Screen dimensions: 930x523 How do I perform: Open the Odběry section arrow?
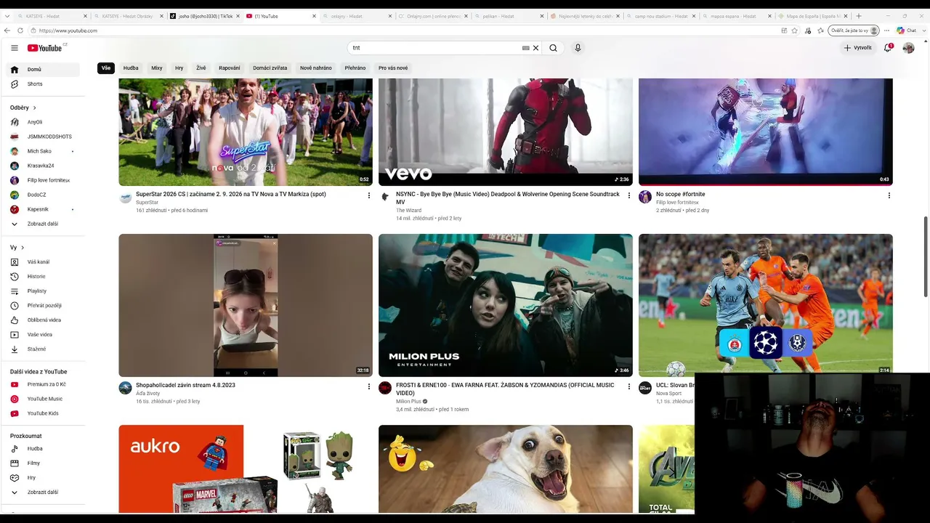(34, 108)
